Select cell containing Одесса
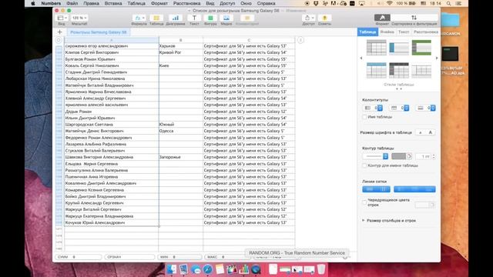The width and height of the screenshot is (493, 277). [x=181, y=131]
